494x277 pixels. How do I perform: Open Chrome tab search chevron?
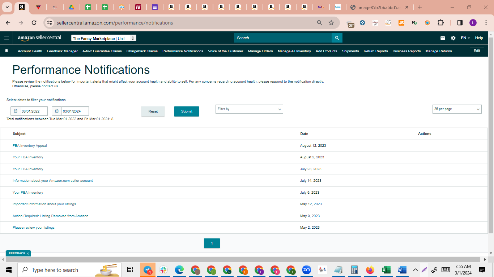tap(7, 7)
